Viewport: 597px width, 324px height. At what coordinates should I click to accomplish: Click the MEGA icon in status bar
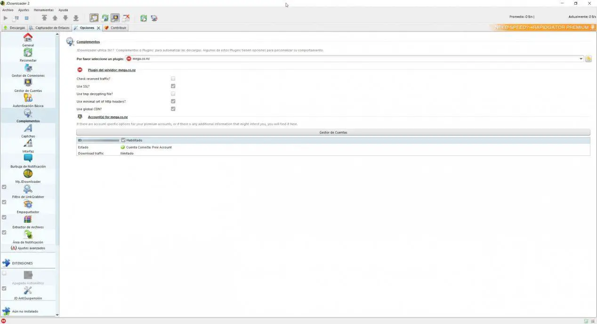point(3,321)
